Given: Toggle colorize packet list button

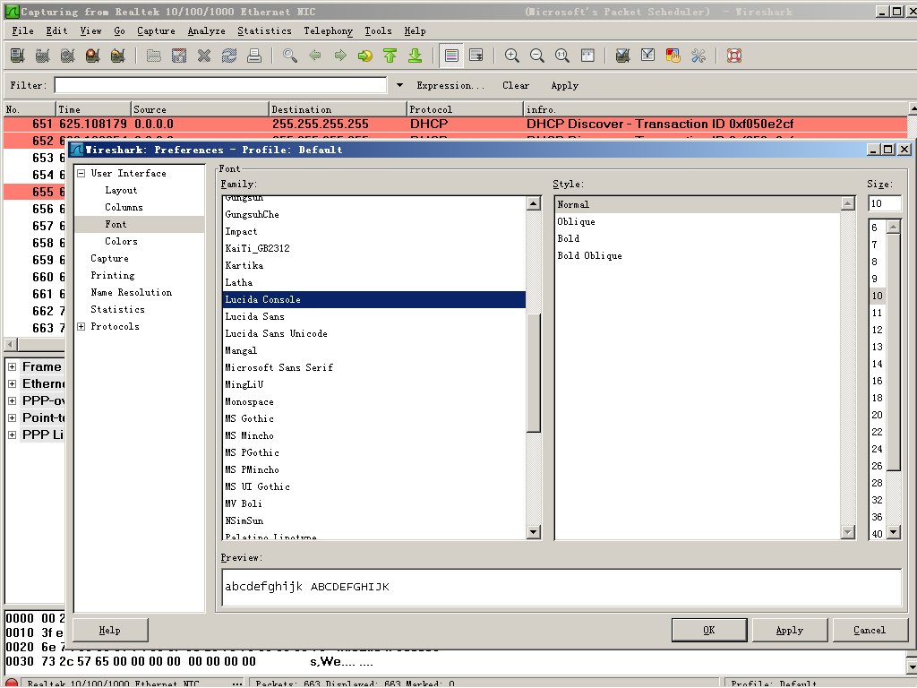Looking at the screenshot, I should tap(451, 56).
